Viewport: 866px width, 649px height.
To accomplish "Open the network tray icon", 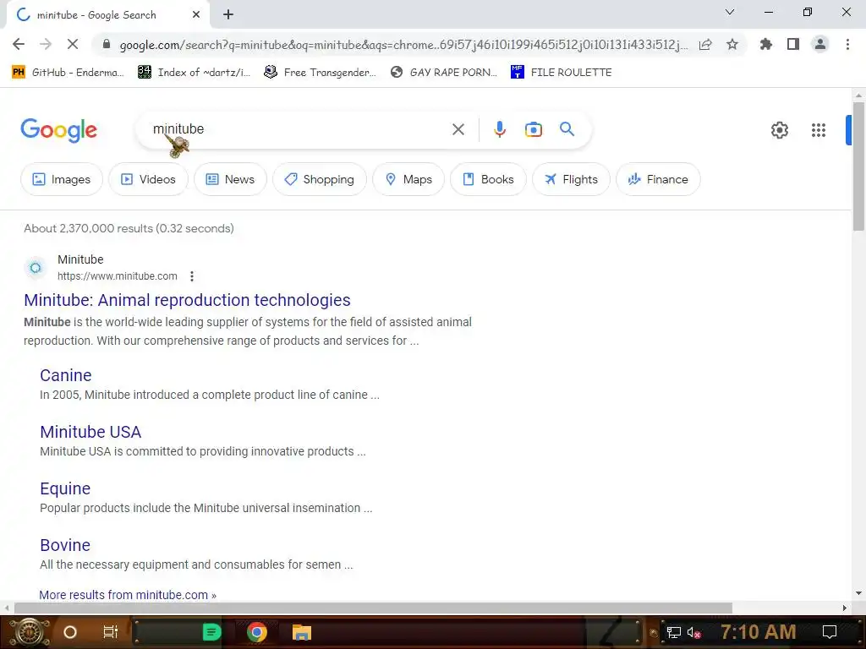I will [x=674, y=632].
